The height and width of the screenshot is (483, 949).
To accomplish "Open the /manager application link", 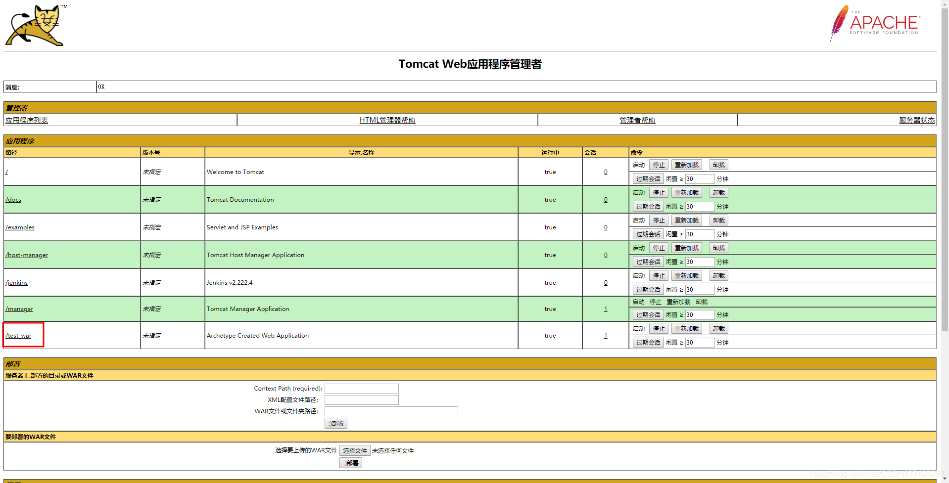I will 19,309.
